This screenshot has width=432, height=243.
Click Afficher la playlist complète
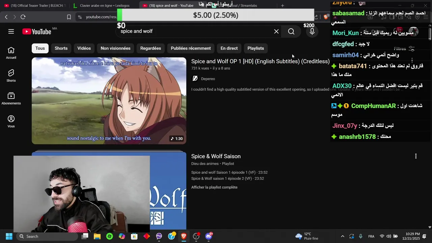(x=214, y=187)
